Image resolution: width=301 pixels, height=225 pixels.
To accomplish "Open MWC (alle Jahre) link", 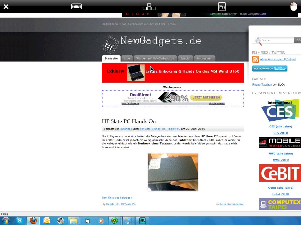I will (281, 154).
